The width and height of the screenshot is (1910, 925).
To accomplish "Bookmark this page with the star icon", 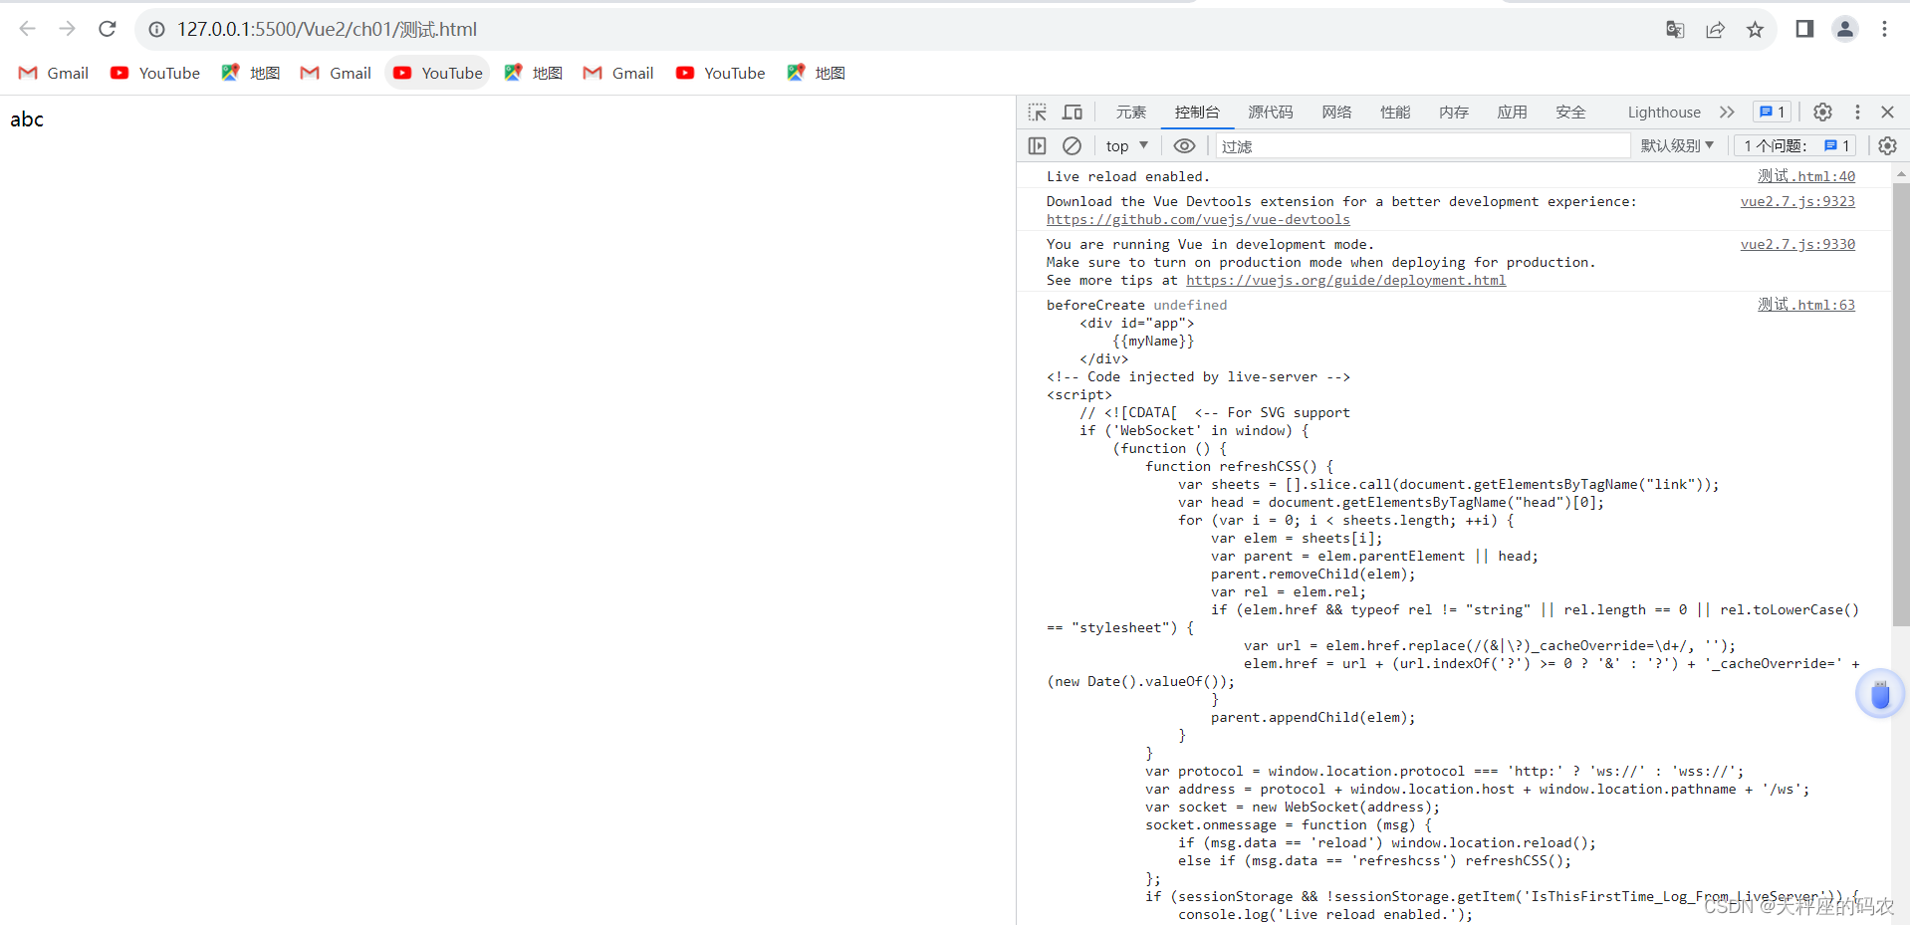I will pos(1755,30).
